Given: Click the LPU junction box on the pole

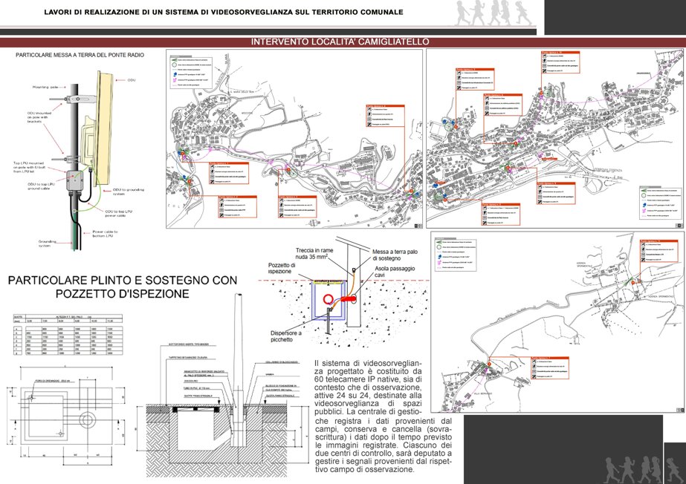Looking at the screenshot, I should pos(77,180).
